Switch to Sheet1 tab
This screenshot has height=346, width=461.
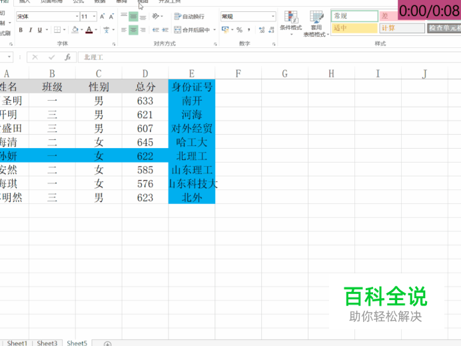pos(17,343)
